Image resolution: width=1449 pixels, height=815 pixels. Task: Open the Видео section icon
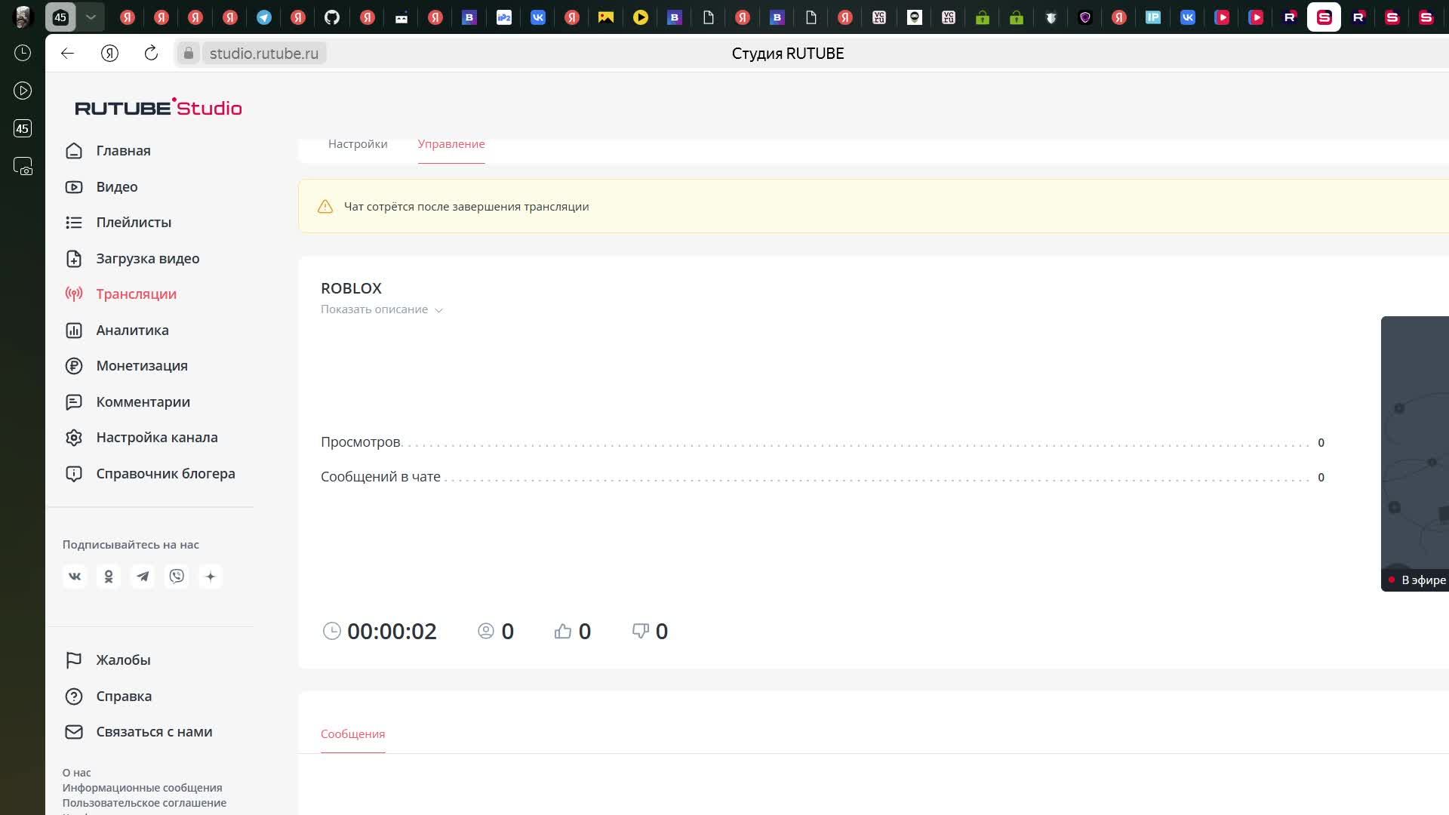(x=74, y=187)
